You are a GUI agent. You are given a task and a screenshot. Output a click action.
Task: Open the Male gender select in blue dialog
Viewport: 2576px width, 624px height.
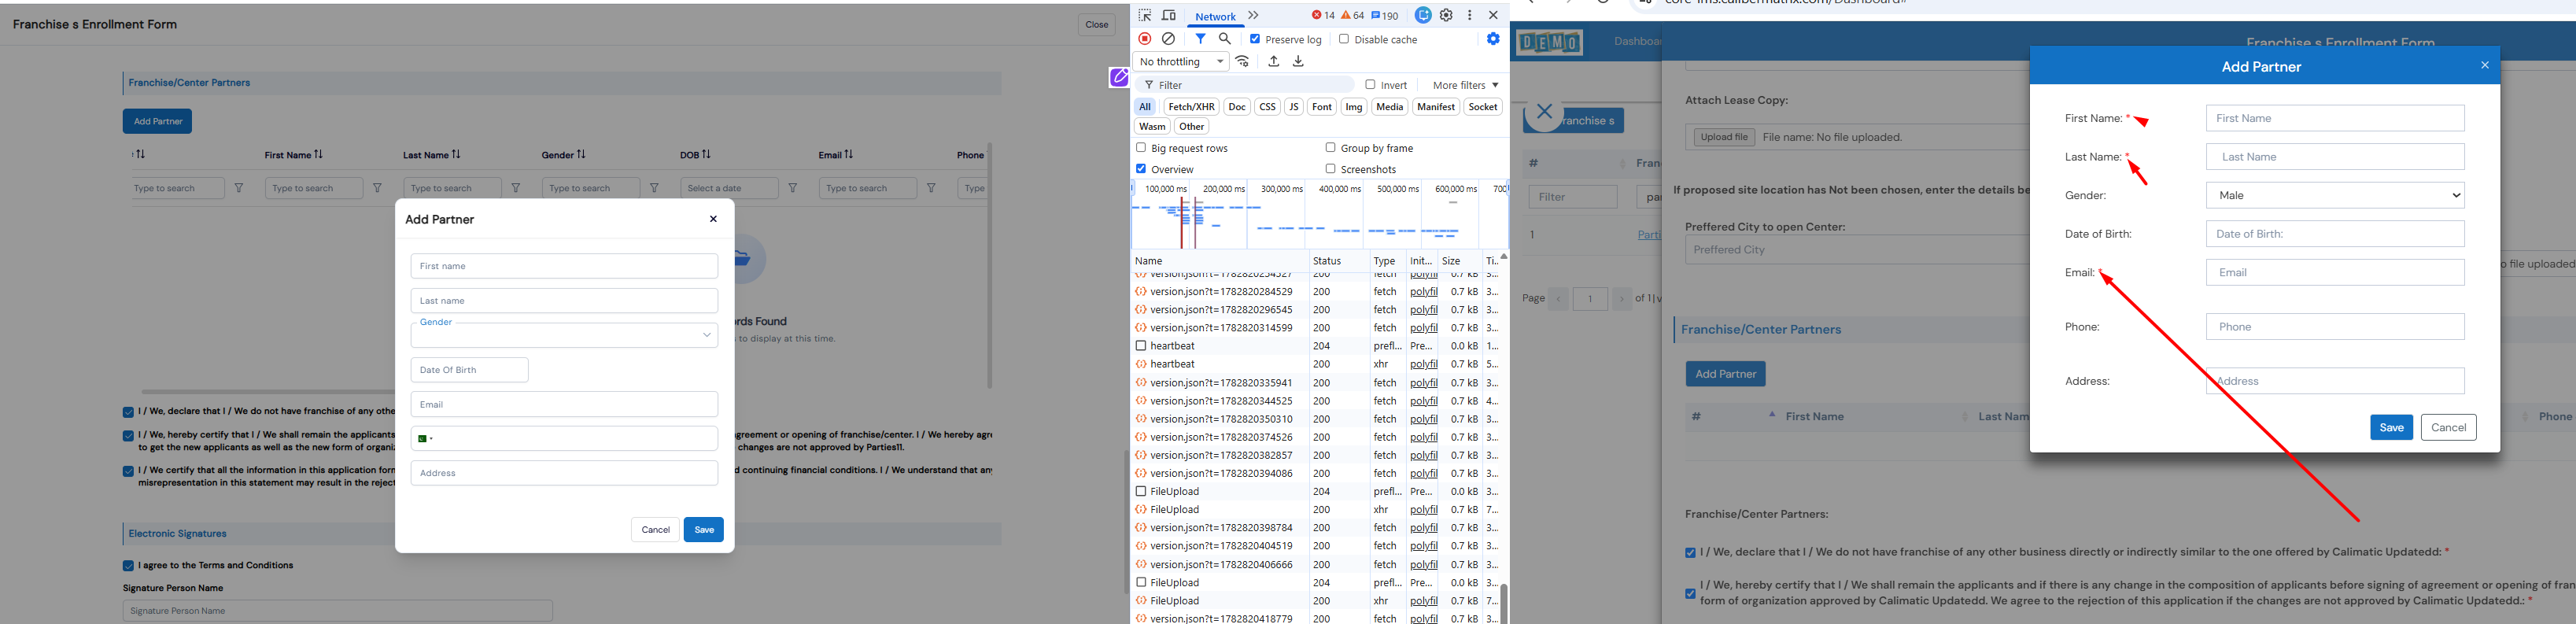2335,196
